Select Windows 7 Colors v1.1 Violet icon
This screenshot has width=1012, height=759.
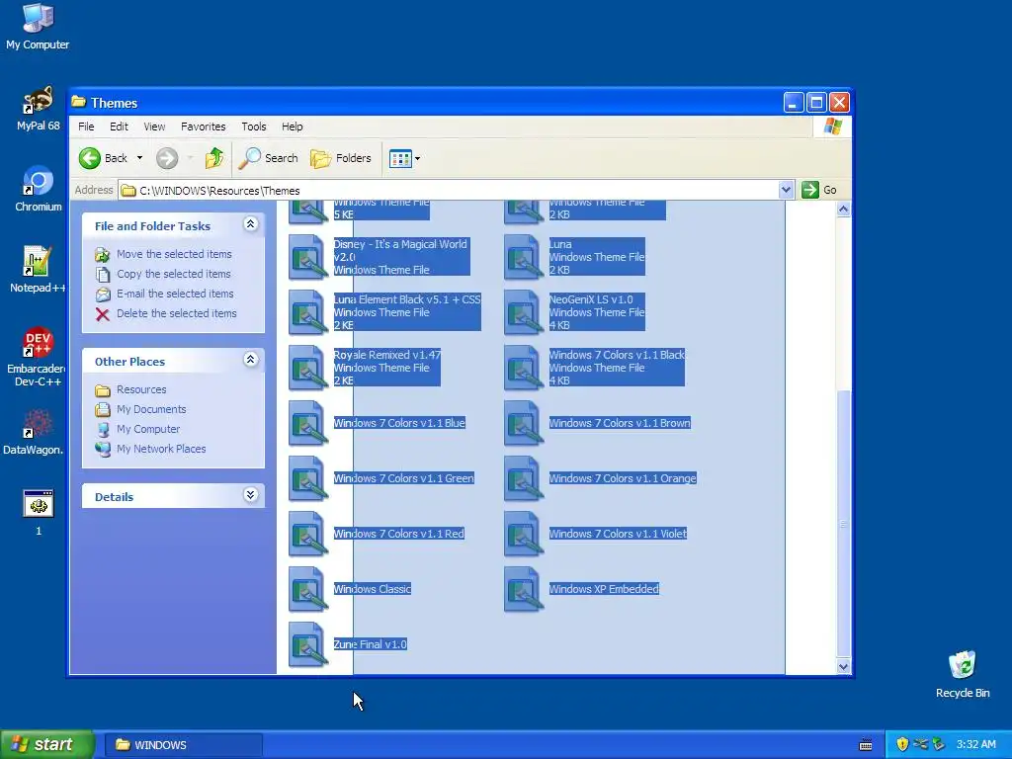(x=524, y=535)
